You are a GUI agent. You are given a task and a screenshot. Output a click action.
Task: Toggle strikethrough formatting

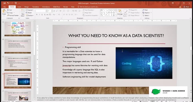pos(47,15)
